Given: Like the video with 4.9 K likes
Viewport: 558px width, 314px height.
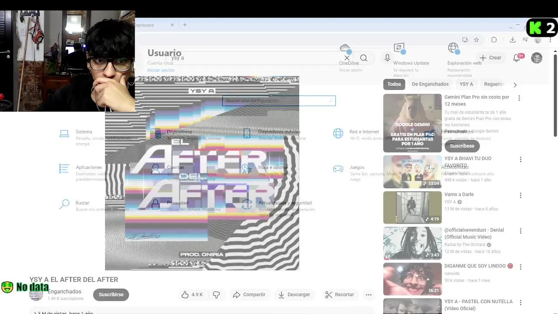Looking at the screenshot, I should pyautogui.click(x=192, y=295).
